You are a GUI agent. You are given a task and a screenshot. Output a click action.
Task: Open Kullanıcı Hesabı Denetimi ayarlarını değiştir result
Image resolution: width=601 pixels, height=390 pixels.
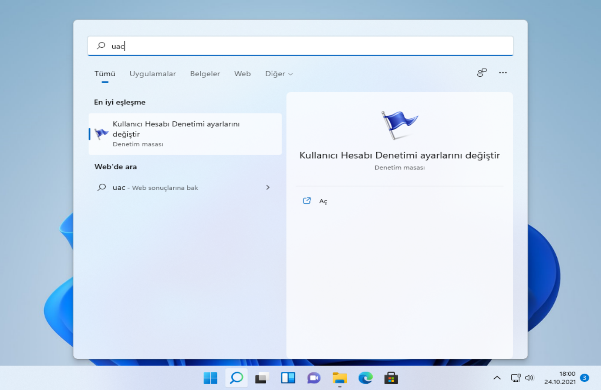(185, 134)
